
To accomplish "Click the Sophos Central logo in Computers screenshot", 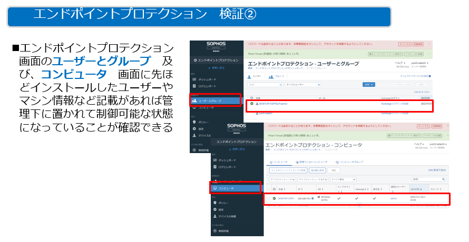I will tap(237, 128).
